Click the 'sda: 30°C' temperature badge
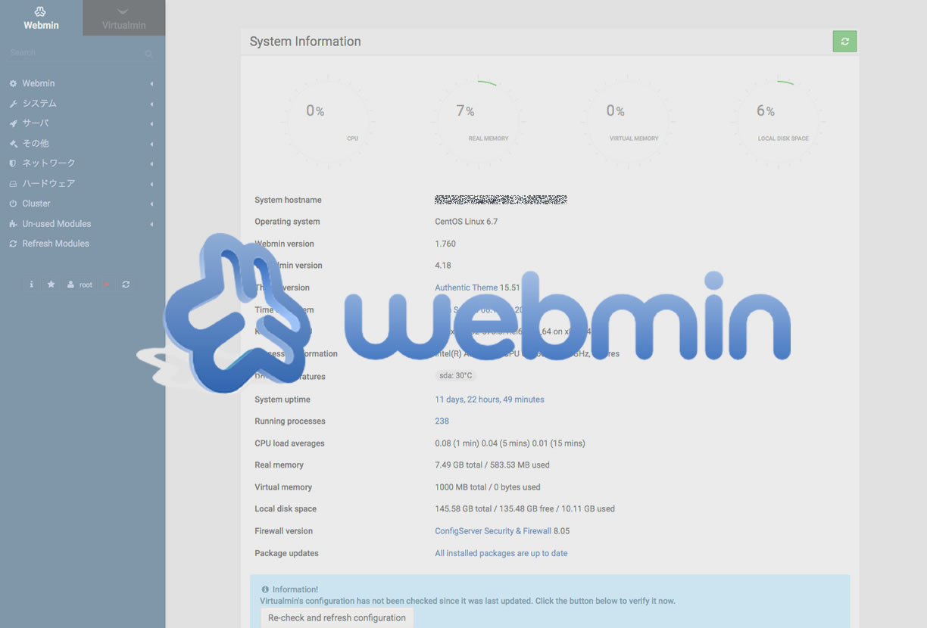Screen dimensions: 927x628 (x=455, y=375)
